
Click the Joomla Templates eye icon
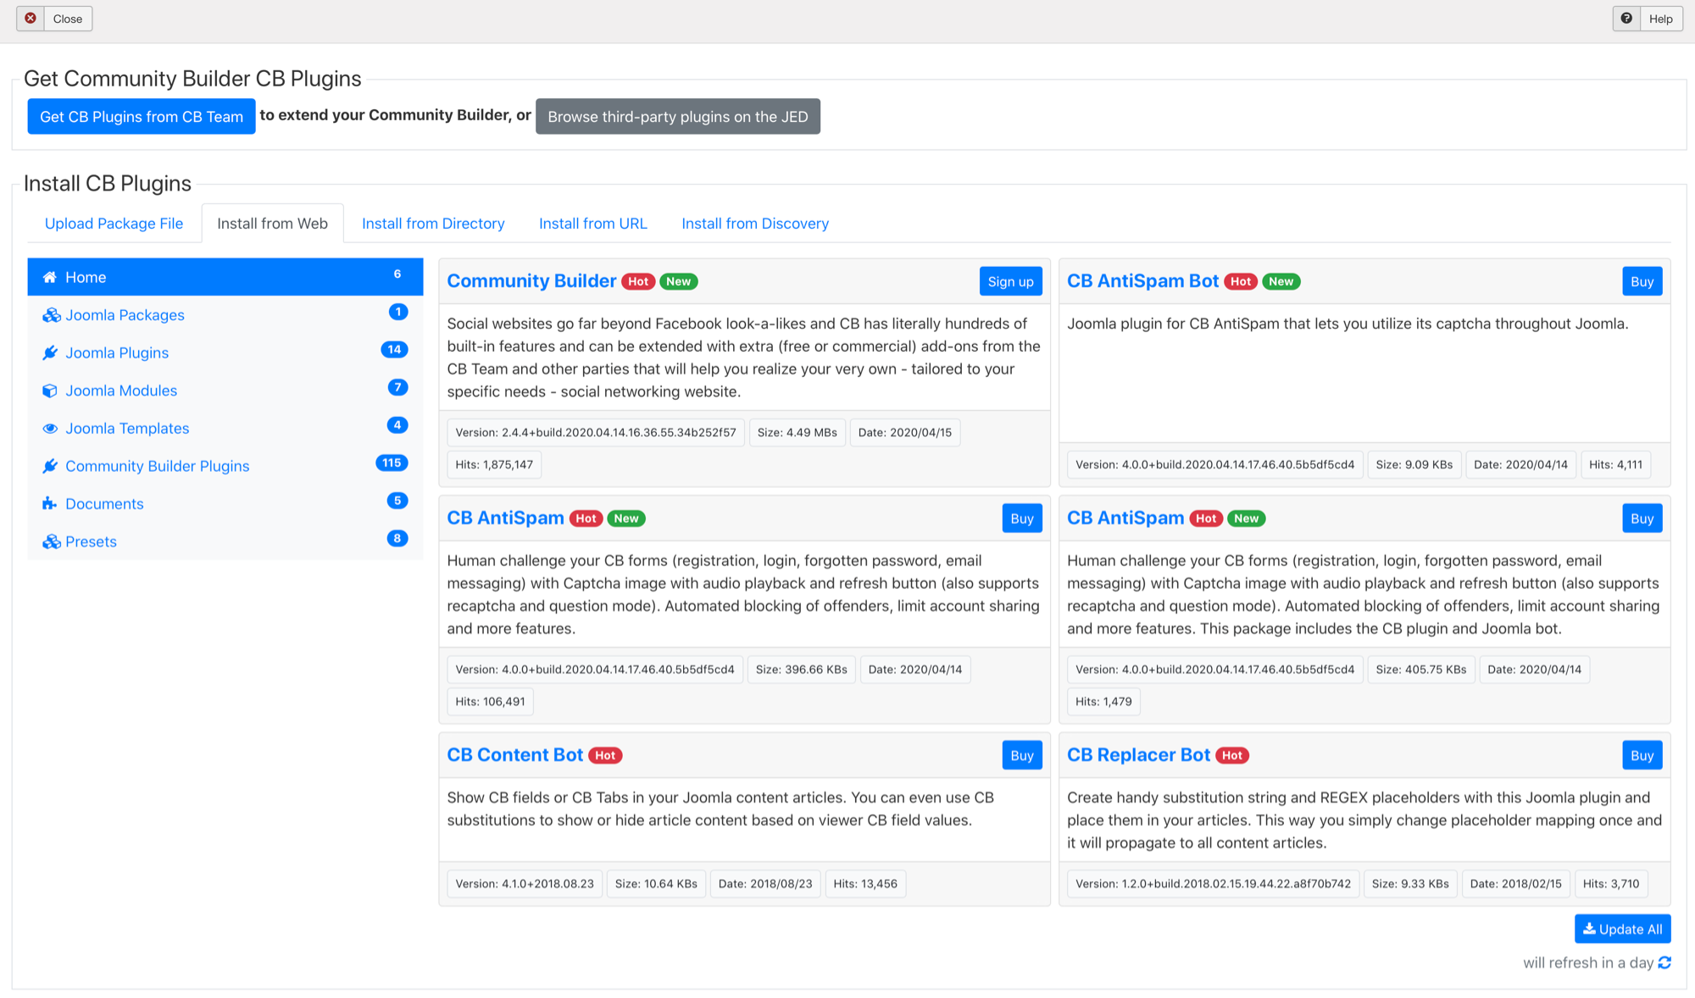(50, 429)
